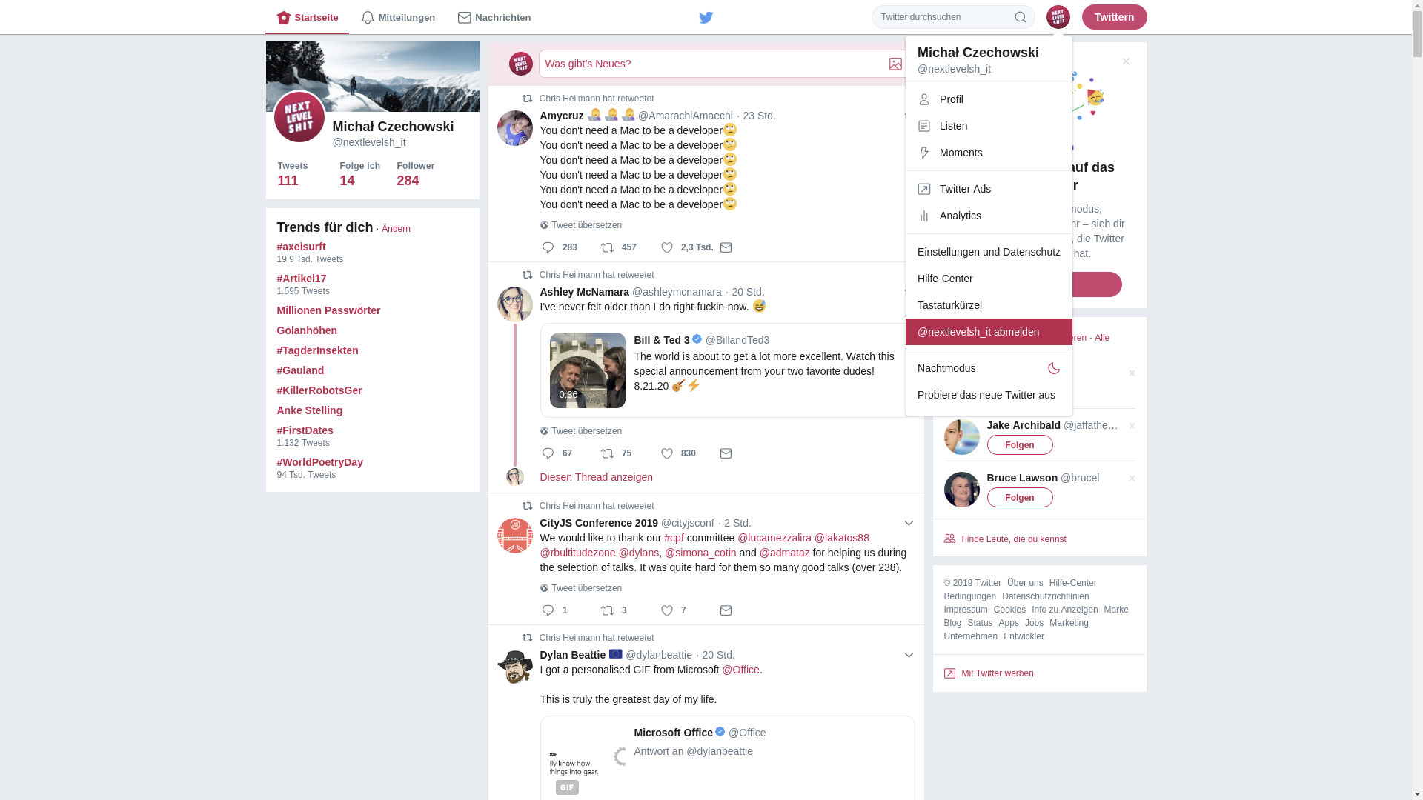Screen dimensions: 1423x800
Task: Open the Startseite (Home) icon
Action: (282, 16)
